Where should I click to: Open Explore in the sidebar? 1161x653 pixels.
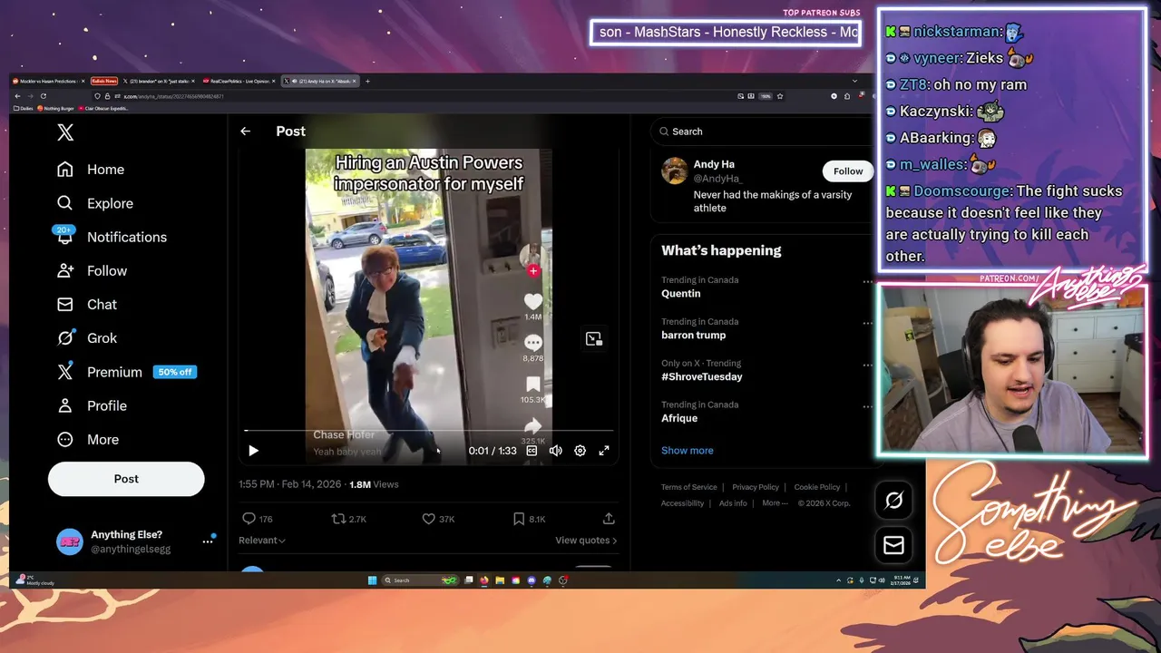pyautogui.click(x=94, y=203)
